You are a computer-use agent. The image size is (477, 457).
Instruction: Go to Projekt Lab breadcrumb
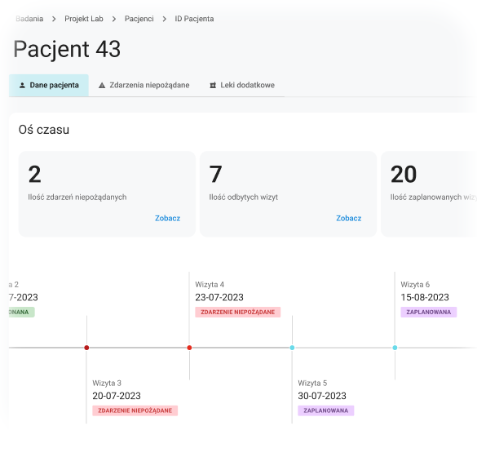click(x=84, y=19)
